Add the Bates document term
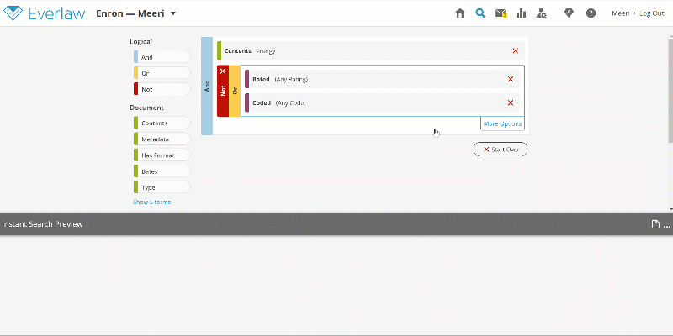673x336 pixels. tap(162, 171)
